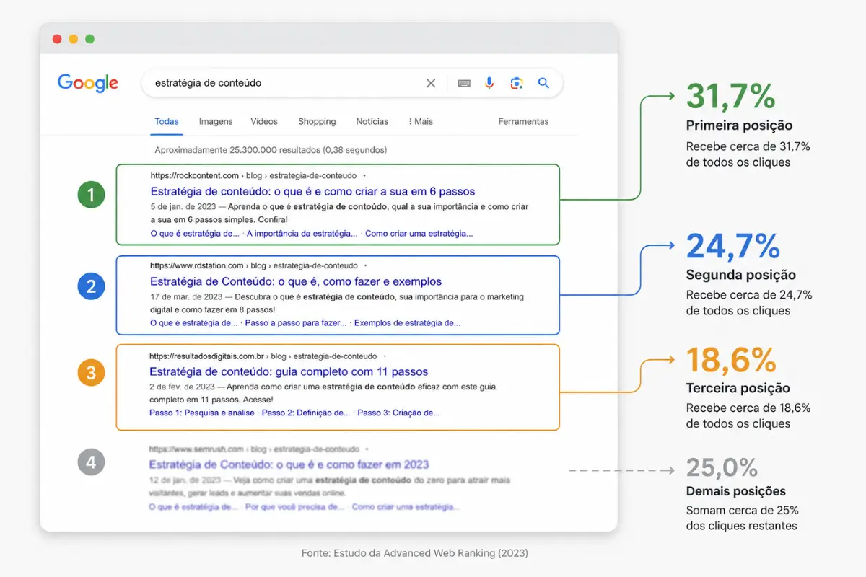This screenshot has width=866, height=577.
Task: Open the Shopping tab
Action: [317, 121]
